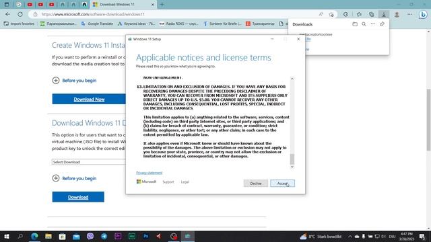Open the Legal link in Setup dialog
This screenshot has height=242, width=431.
[x=185, y=182]
